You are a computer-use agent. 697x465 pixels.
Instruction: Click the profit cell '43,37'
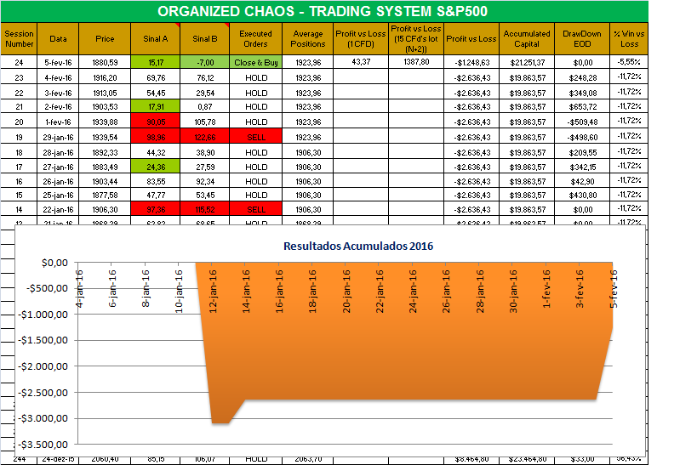click(x=361, y=62)
